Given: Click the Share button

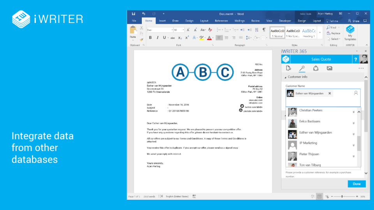Looking at the screenshot, I should (353, 21).
